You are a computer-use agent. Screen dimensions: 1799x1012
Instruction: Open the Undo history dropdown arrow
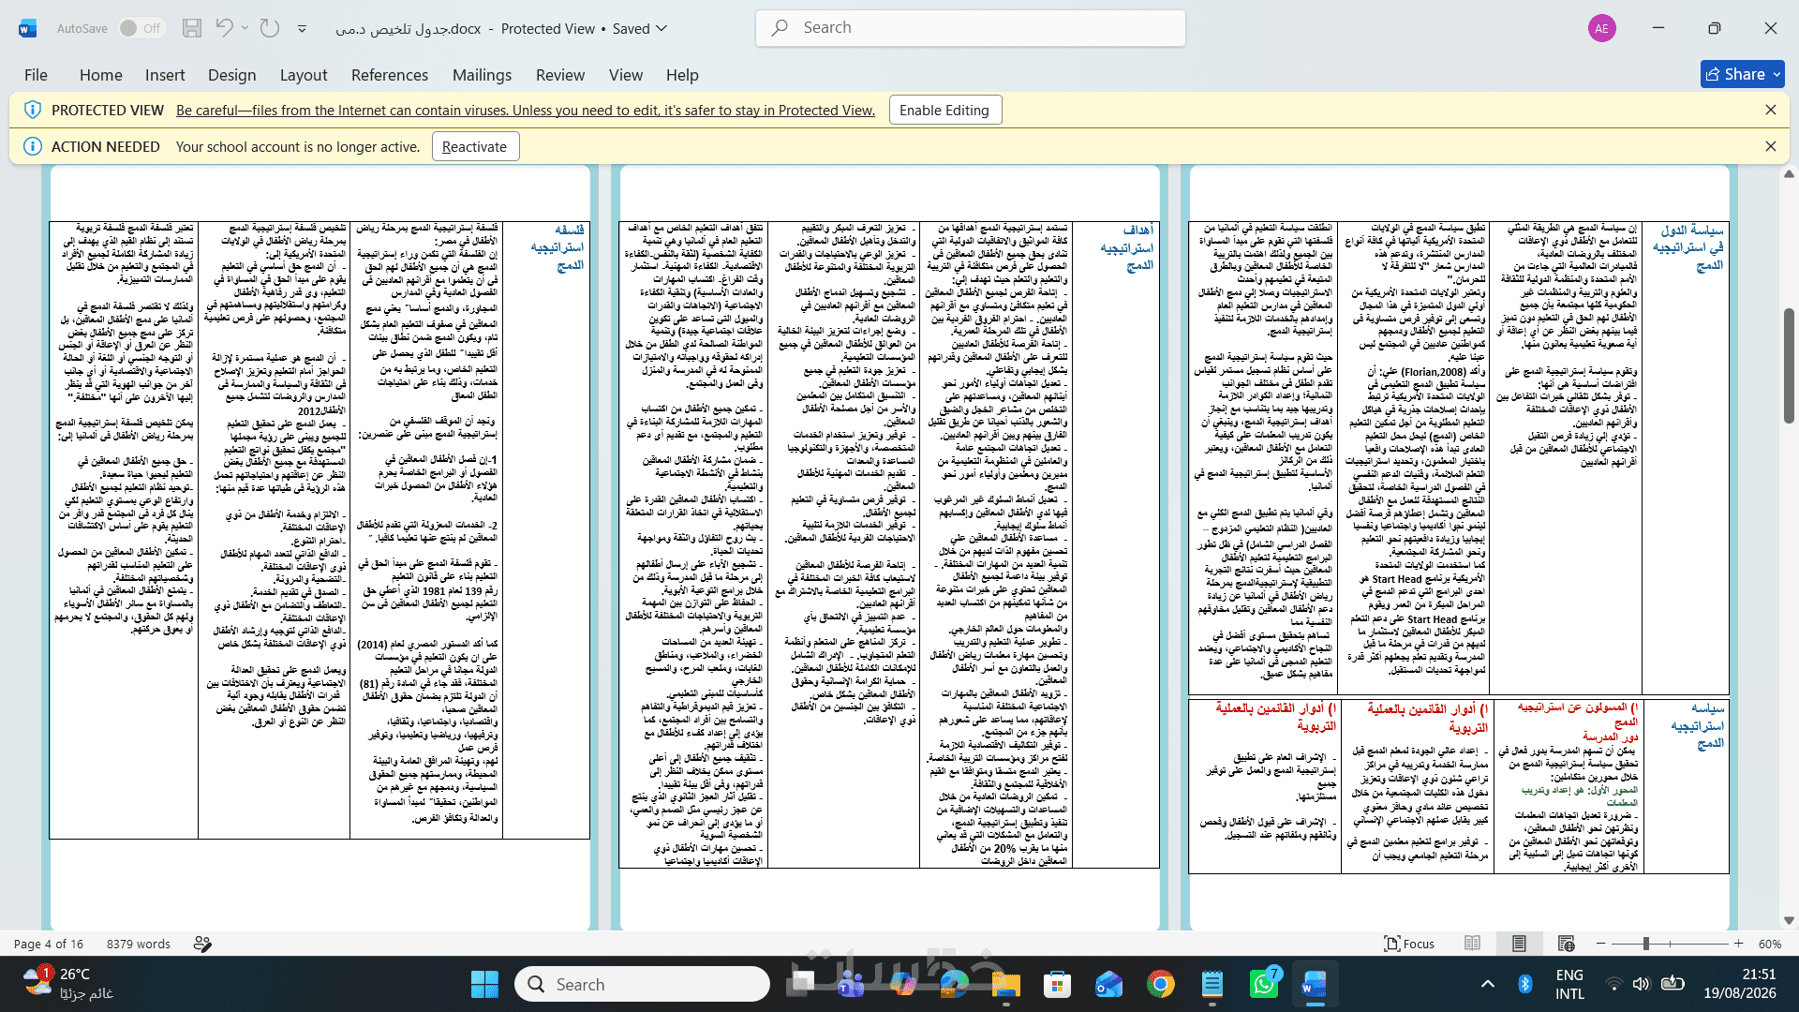(245, 28)
